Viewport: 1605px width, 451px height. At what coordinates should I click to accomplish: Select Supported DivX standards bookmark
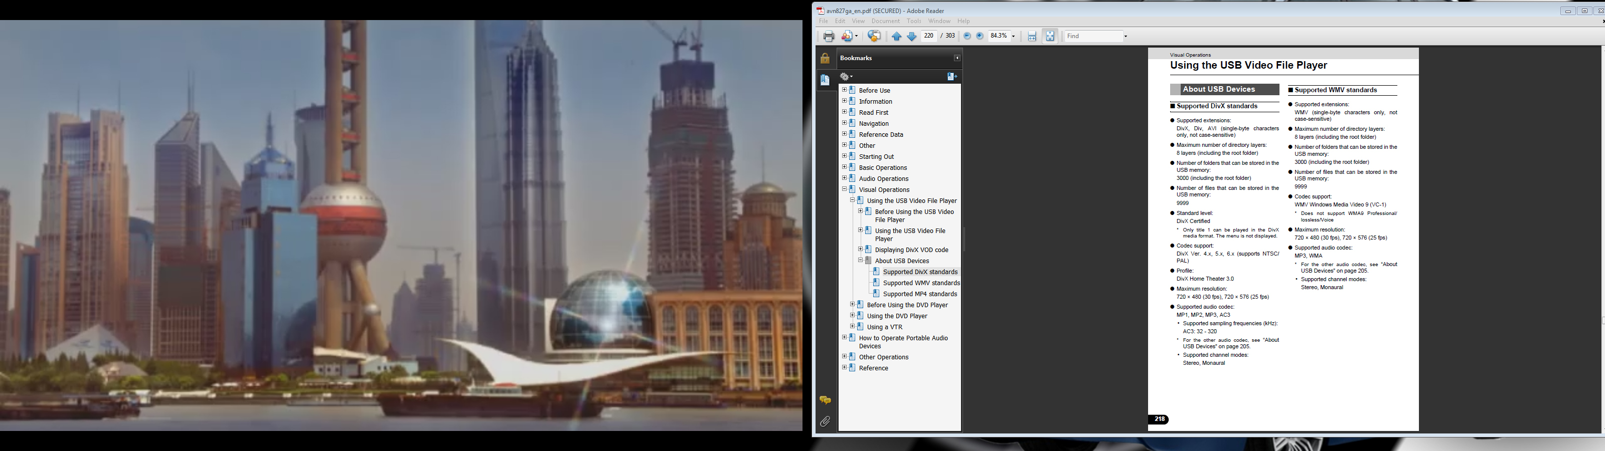[x=920, y=272]
